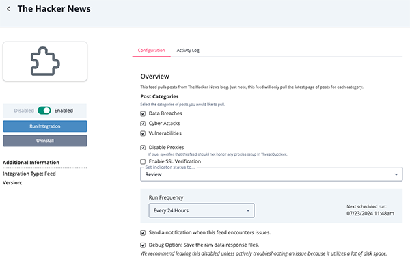Uncheck the Data Breaches category

143,114
